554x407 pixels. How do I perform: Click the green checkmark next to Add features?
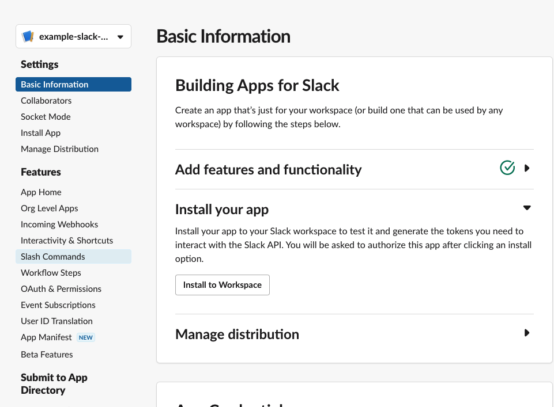click(x=507, y=168)
